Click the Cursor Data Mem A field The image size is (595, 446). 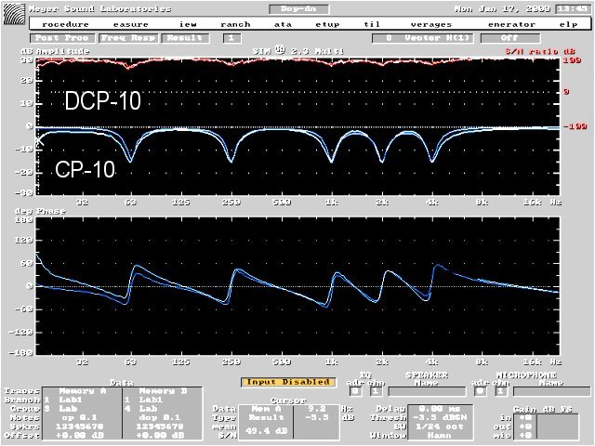click(266, 409)
